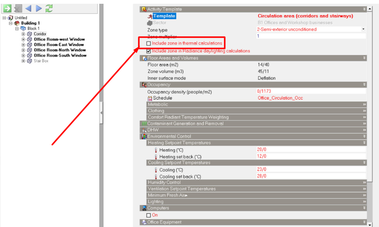Viewport: 379px width, 227px height.
Task: Click the Zone multiplier input field
Action: coord(311,36)
